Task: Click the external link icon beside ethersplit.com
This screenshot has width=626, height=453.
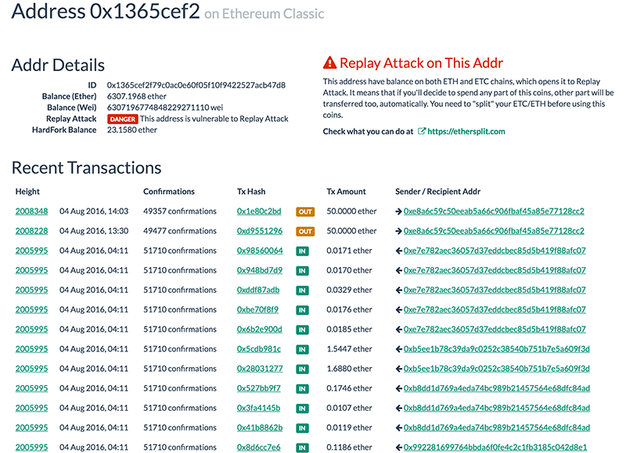Action: [422, 131]
